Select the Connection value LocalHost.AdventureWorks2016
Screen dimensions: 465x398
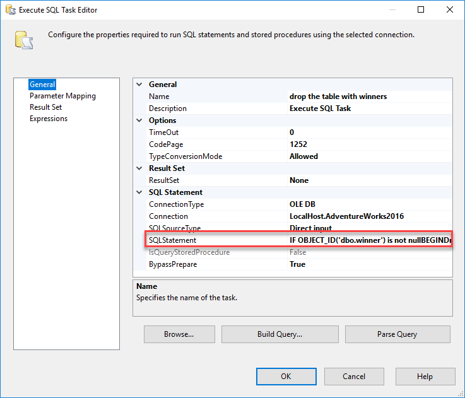click(346, 216)
